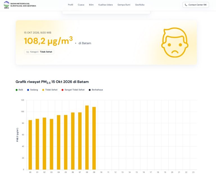The width and height of the screenshot is (216, 175).
Task: Click the Baik legend label
Action: 21,90
